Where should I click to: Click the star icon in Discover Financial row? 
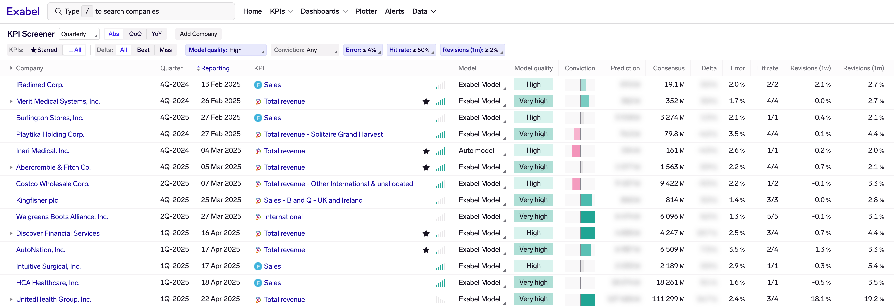tap(426, 234)
